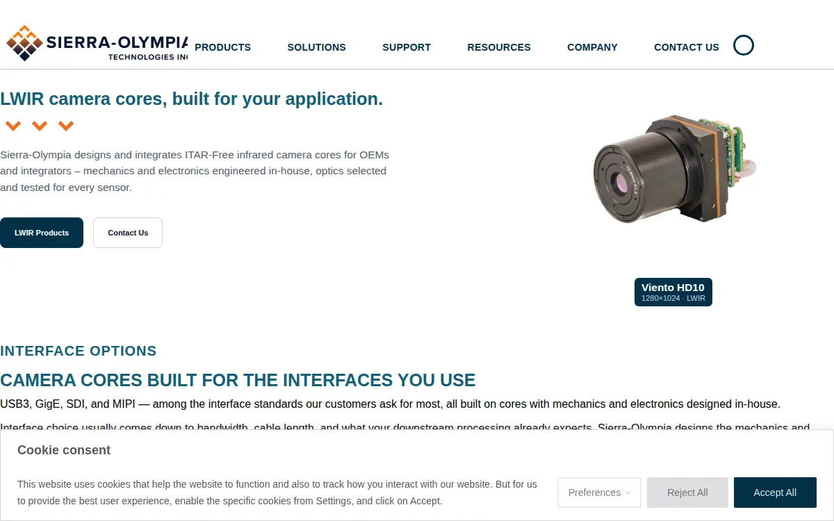Click the LWIR Products button
The width and height of the screenshot is (834, 521).
click(x=42, y=233)
